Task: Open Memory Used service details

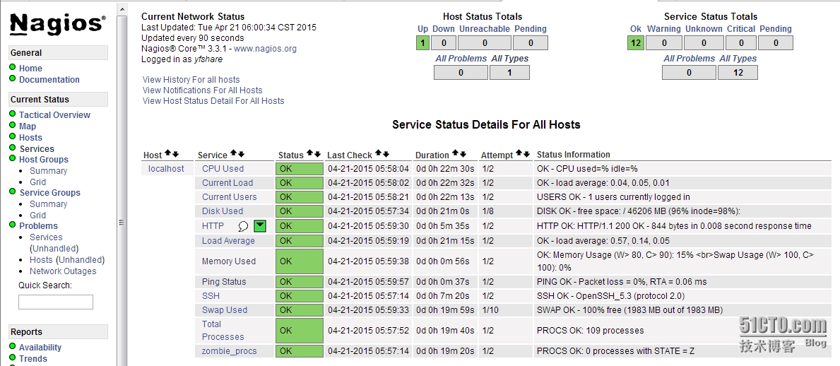Action: pos(229,261)
